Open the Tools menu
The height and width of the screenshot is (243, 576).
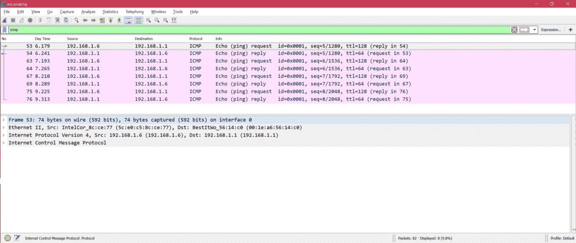click(x=178, y=12)
